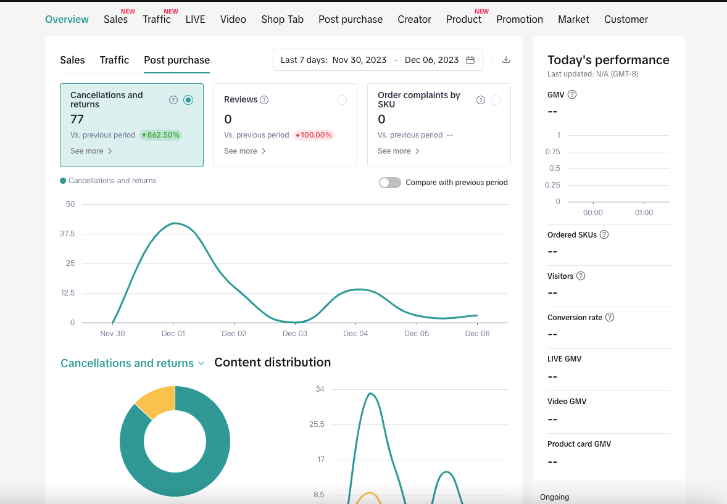Image resolution: width=727 pixels, height=504 pixels.
Task: Click the Visitors help icon
Action: [581, 276]
